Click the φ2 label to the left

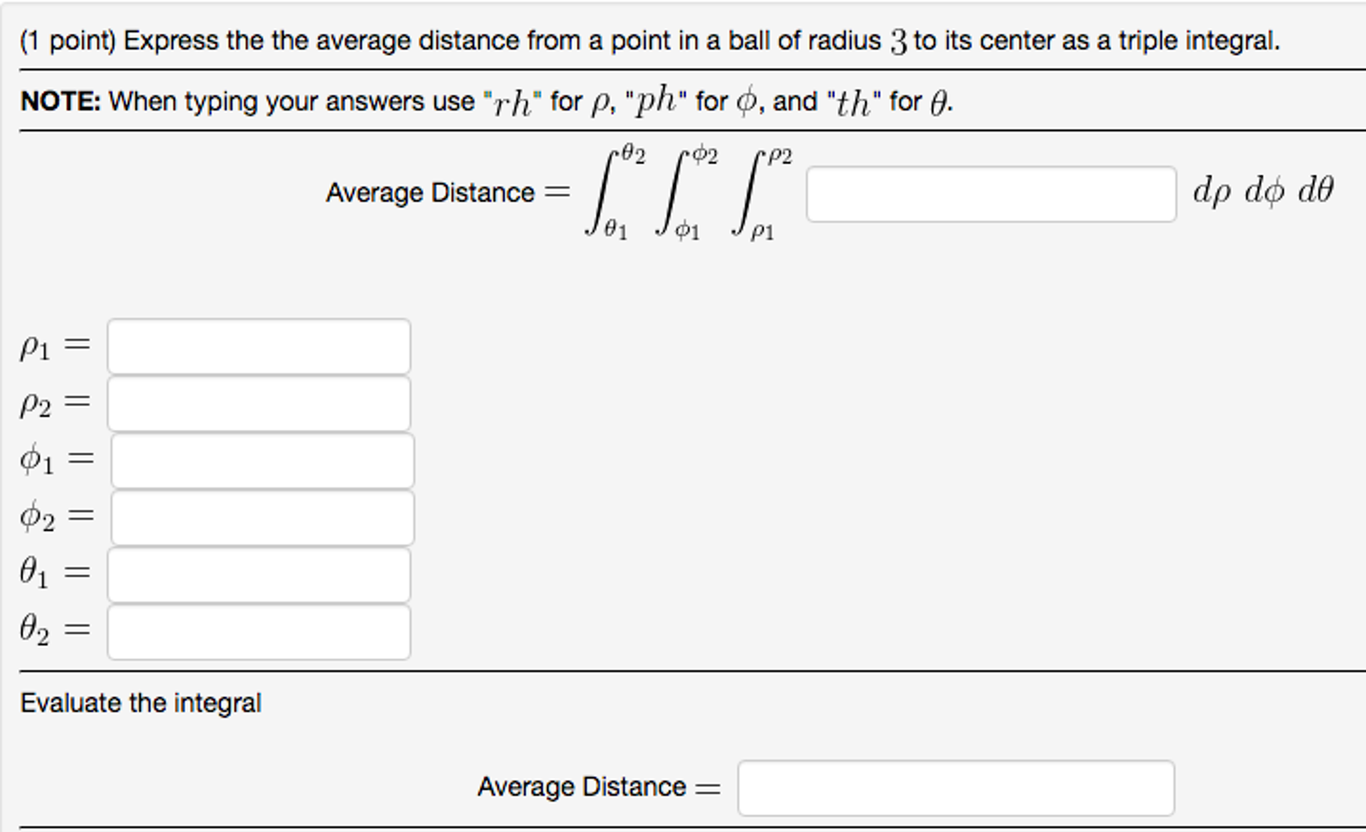coord(35,516)
